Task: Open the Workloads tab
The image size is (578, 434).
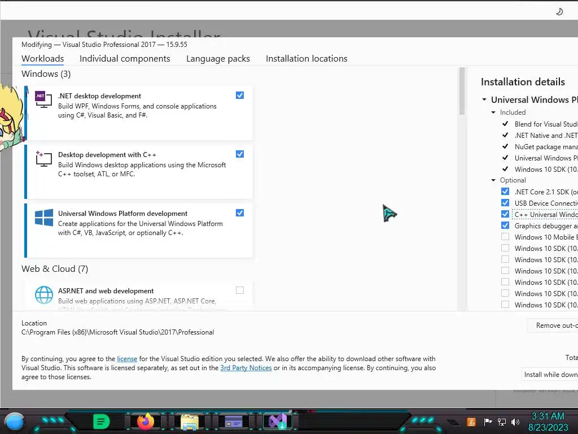Action: (x=42, y=59)
